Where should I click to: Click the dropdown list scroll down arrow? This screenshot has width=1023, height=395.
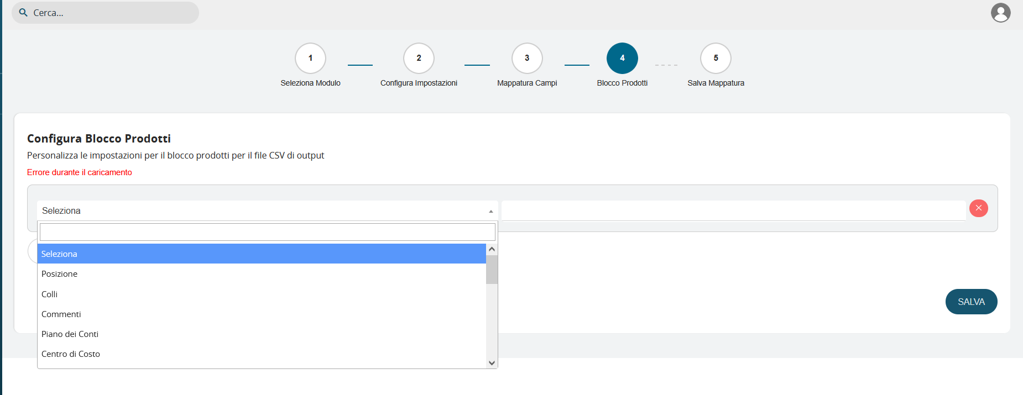click(x=492, y=363)
